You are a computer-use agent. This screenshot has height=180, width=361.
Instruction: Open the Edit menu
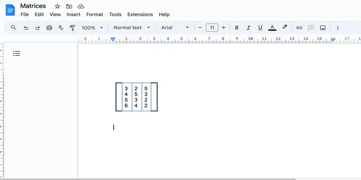tap(39, 14)
